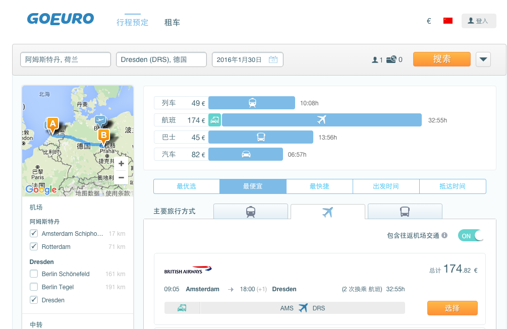Click the 机场 airports filter heading
The height and width of the screenshot is (329, 507).
36,207
